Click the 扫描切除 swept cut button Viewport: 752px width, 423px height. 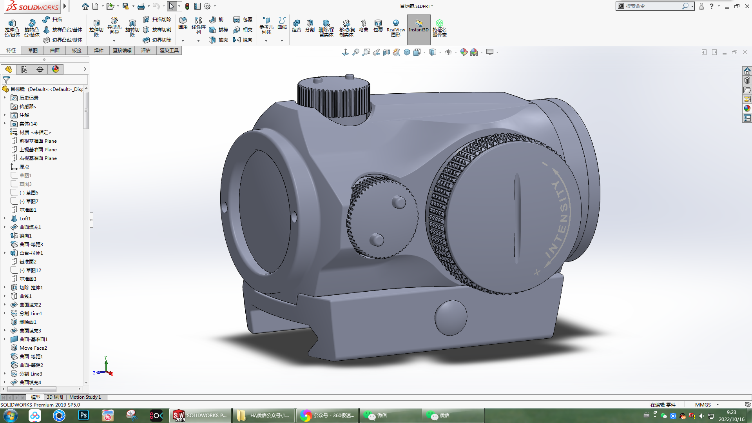click(x=157, y=20)
